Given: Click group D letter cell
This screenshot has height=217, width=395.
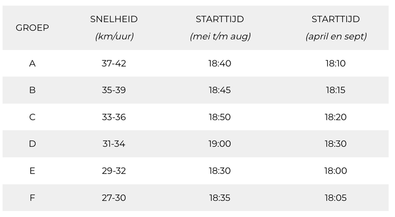Looking at the screenshot, I should 32,144.
